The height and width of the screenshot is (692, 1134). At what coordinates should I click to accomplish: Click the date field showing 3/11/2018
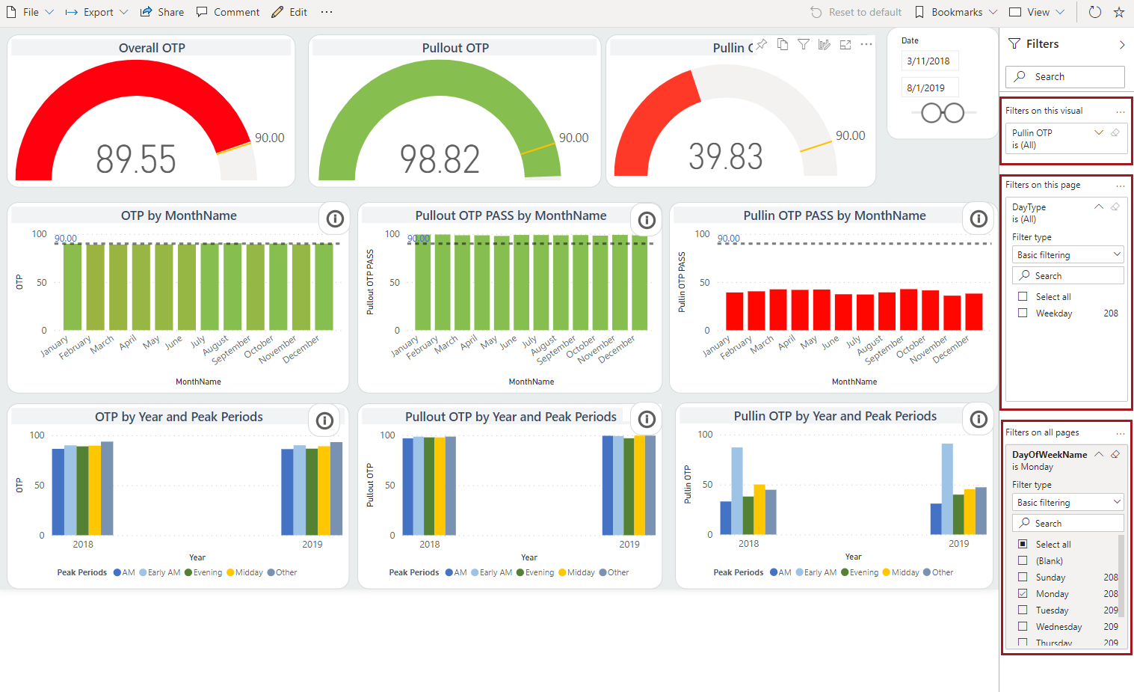pos(929,61)
